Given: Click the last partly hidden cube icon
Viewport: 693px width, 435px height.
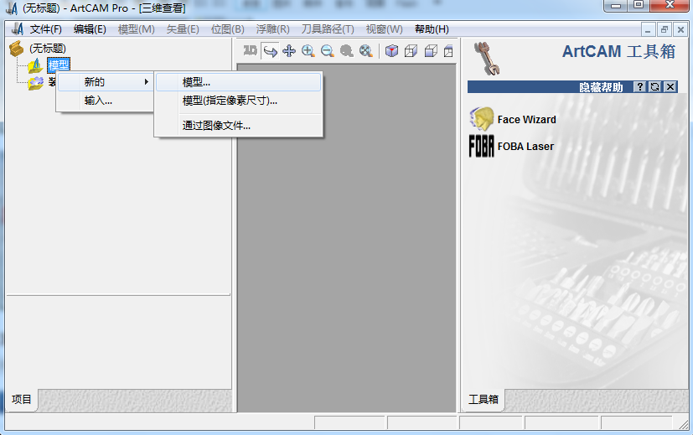Looking at the screenshot, I should (x=448, y=51).
